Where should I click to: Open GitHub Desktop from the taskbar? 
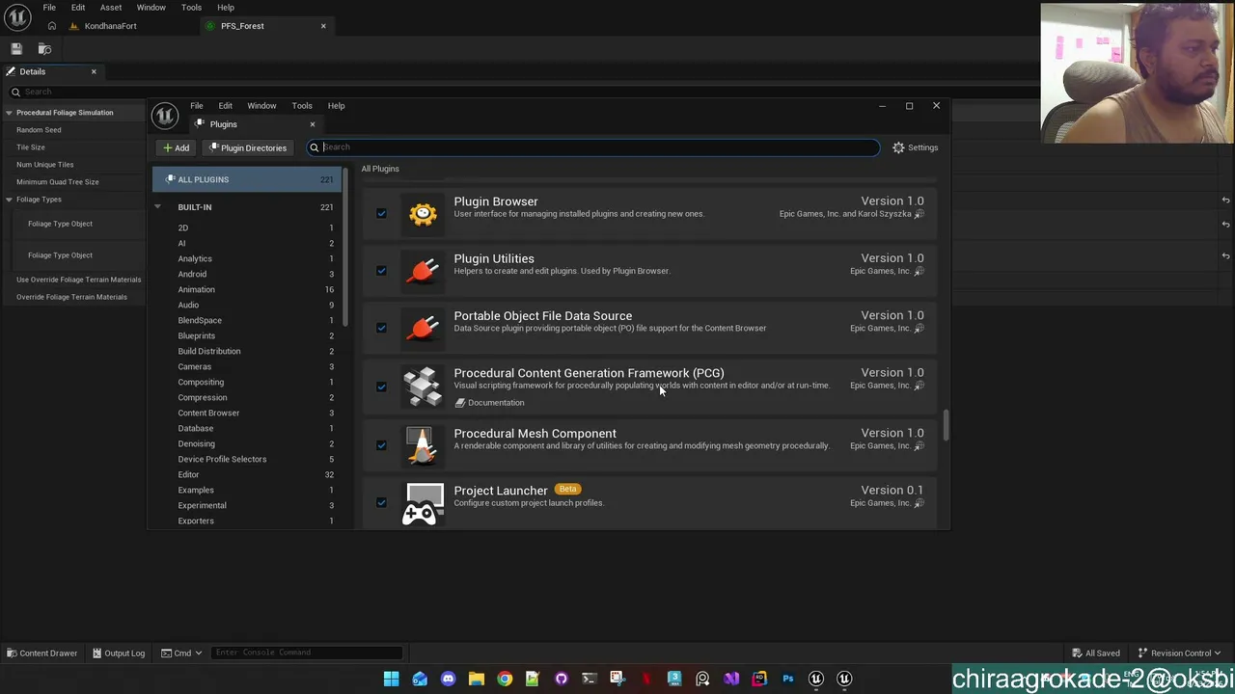click(x=561, y=679)
